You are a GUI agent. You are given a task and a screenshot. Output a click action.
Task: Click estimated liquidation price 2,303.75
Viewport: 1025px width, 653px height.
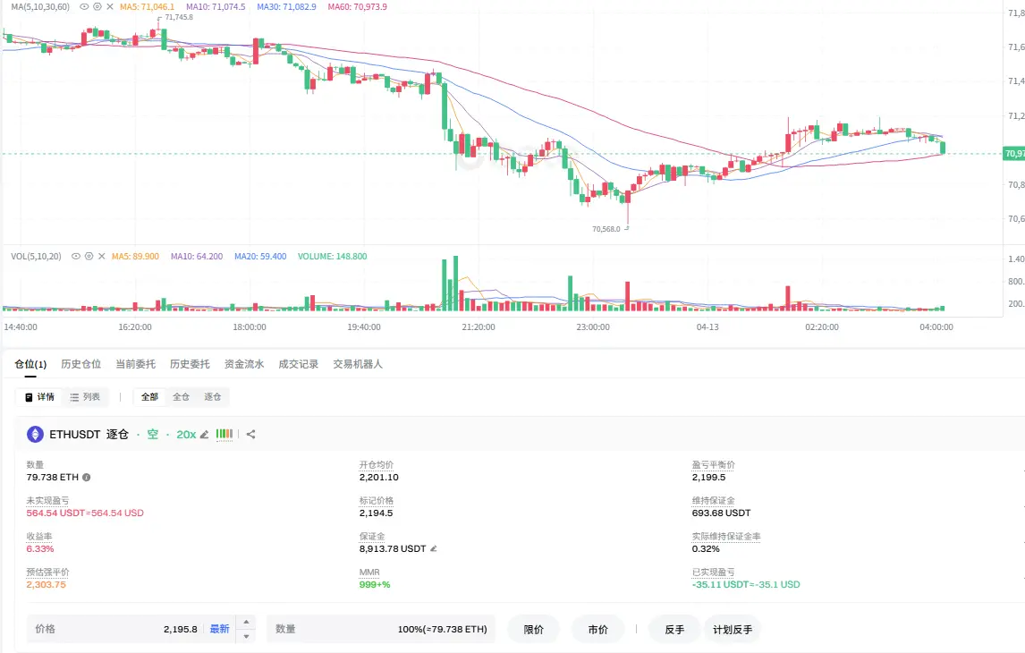tap(47, 584)
